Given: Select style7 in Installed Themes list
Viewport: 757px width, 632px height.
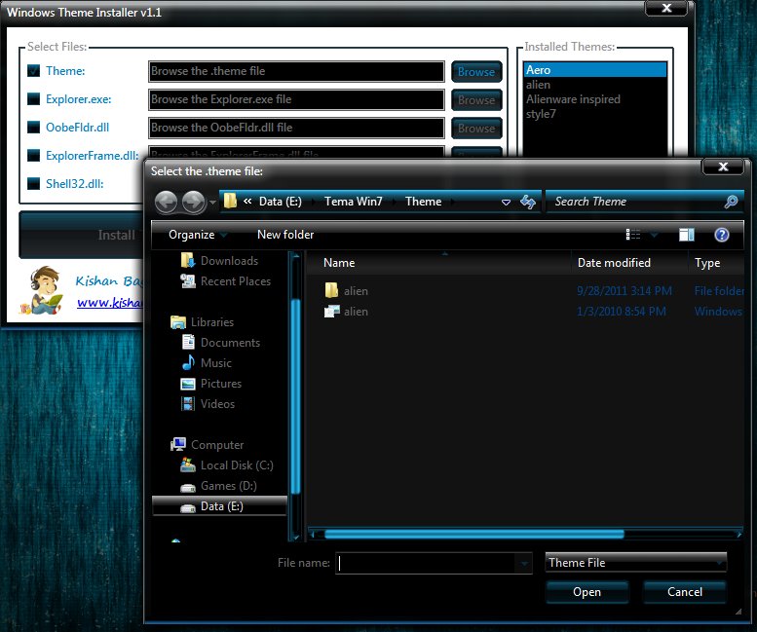Looking at the screenshot, I should coord(594,114).
